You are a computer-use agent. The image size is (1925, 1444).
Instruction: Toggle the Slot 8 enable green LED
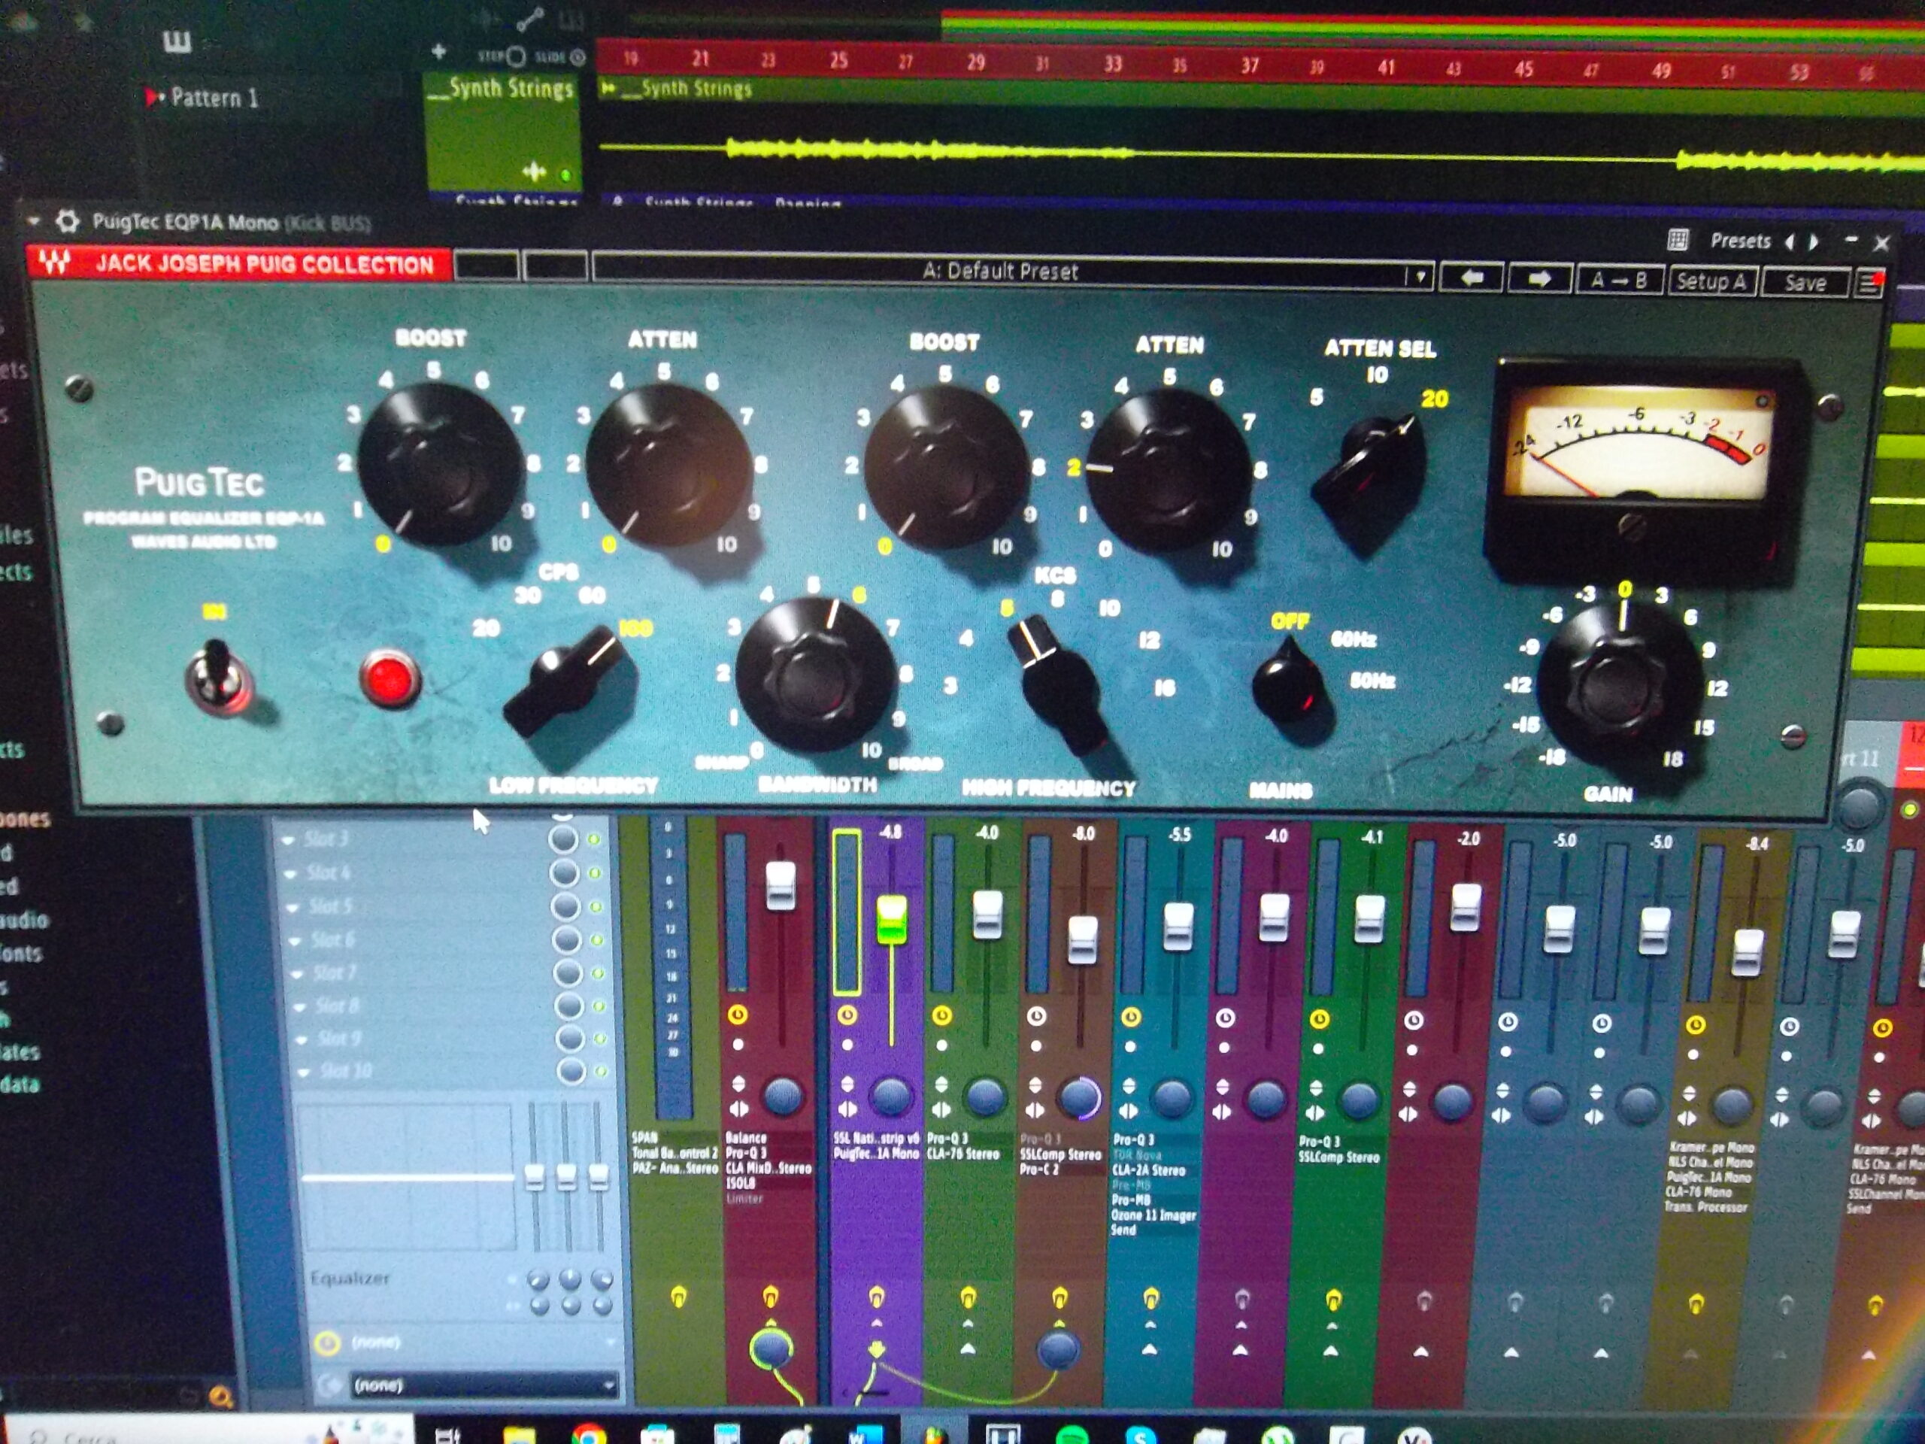(599, 1006)
